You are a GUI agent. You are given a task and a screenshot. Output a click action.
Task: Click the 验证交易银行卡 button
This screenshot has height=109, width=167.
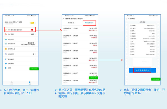[x=143, y=70]
